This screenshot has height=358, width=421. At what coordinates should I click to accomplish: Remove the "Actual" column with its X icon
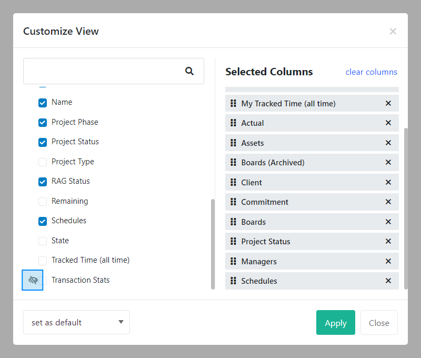pyautogui.click(x=388, y=123)
